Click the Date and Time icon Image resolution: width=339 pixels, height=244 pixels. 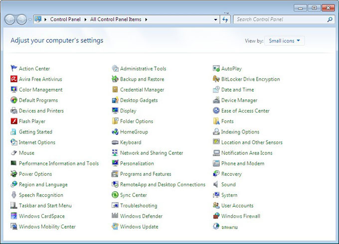click(216, 90)
